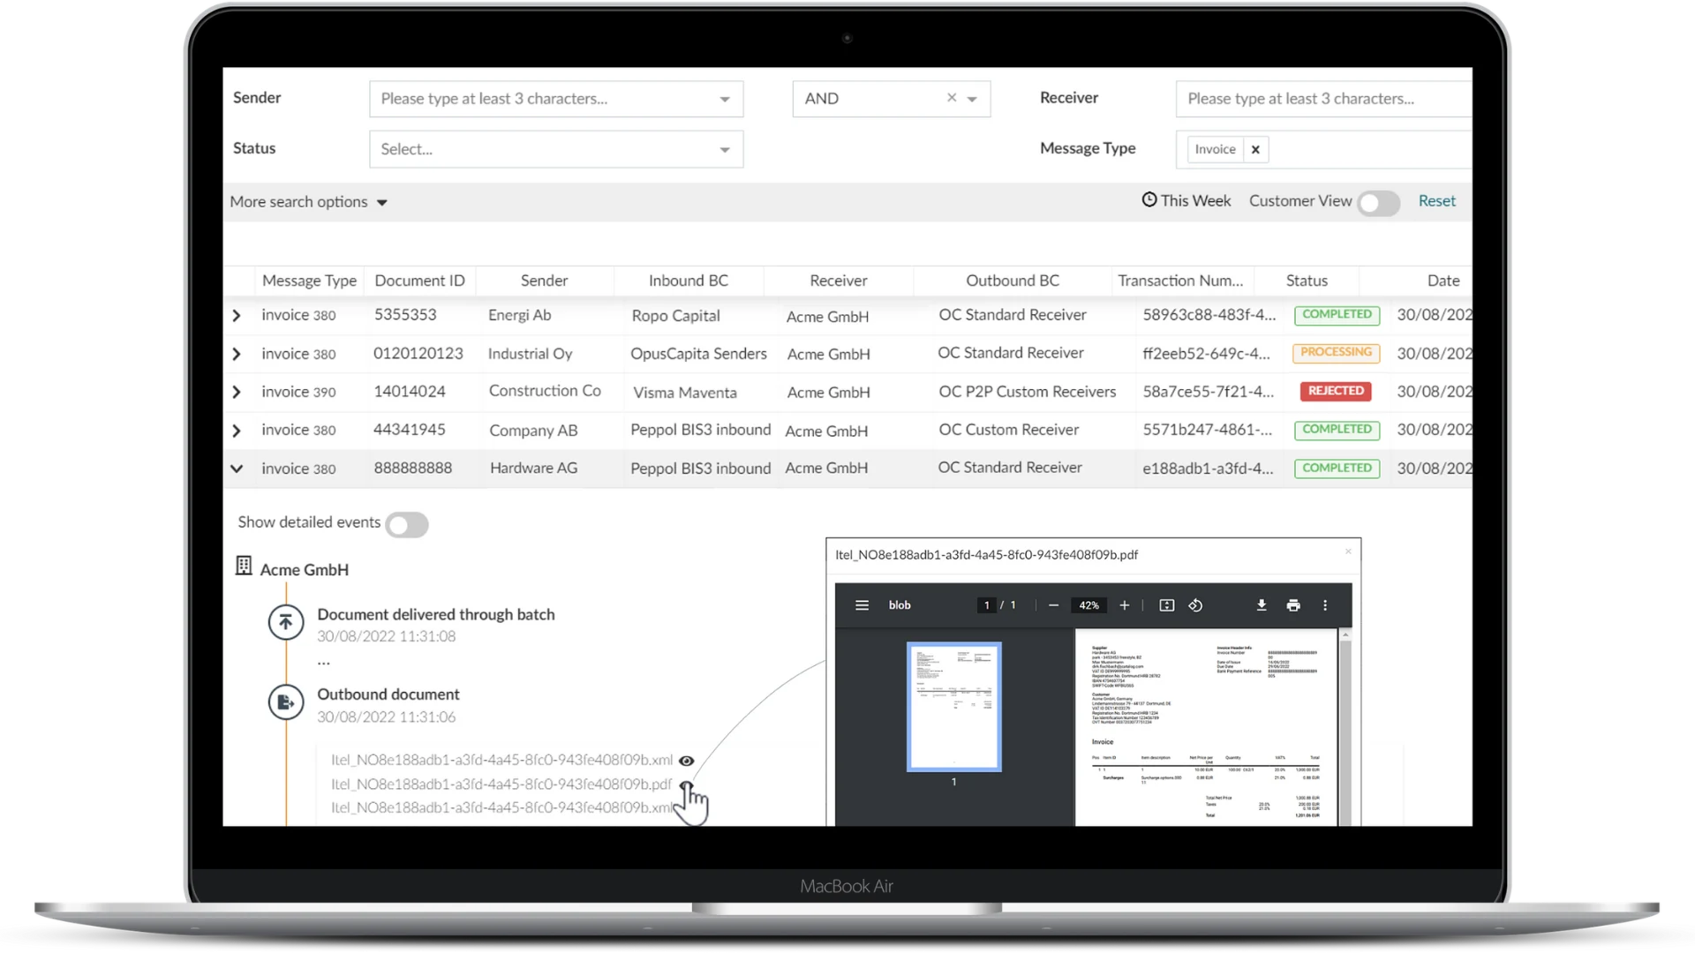Print the invoice PDF
The width and height of the screenshot is (1695, 953).
[x=1294, y=605]
